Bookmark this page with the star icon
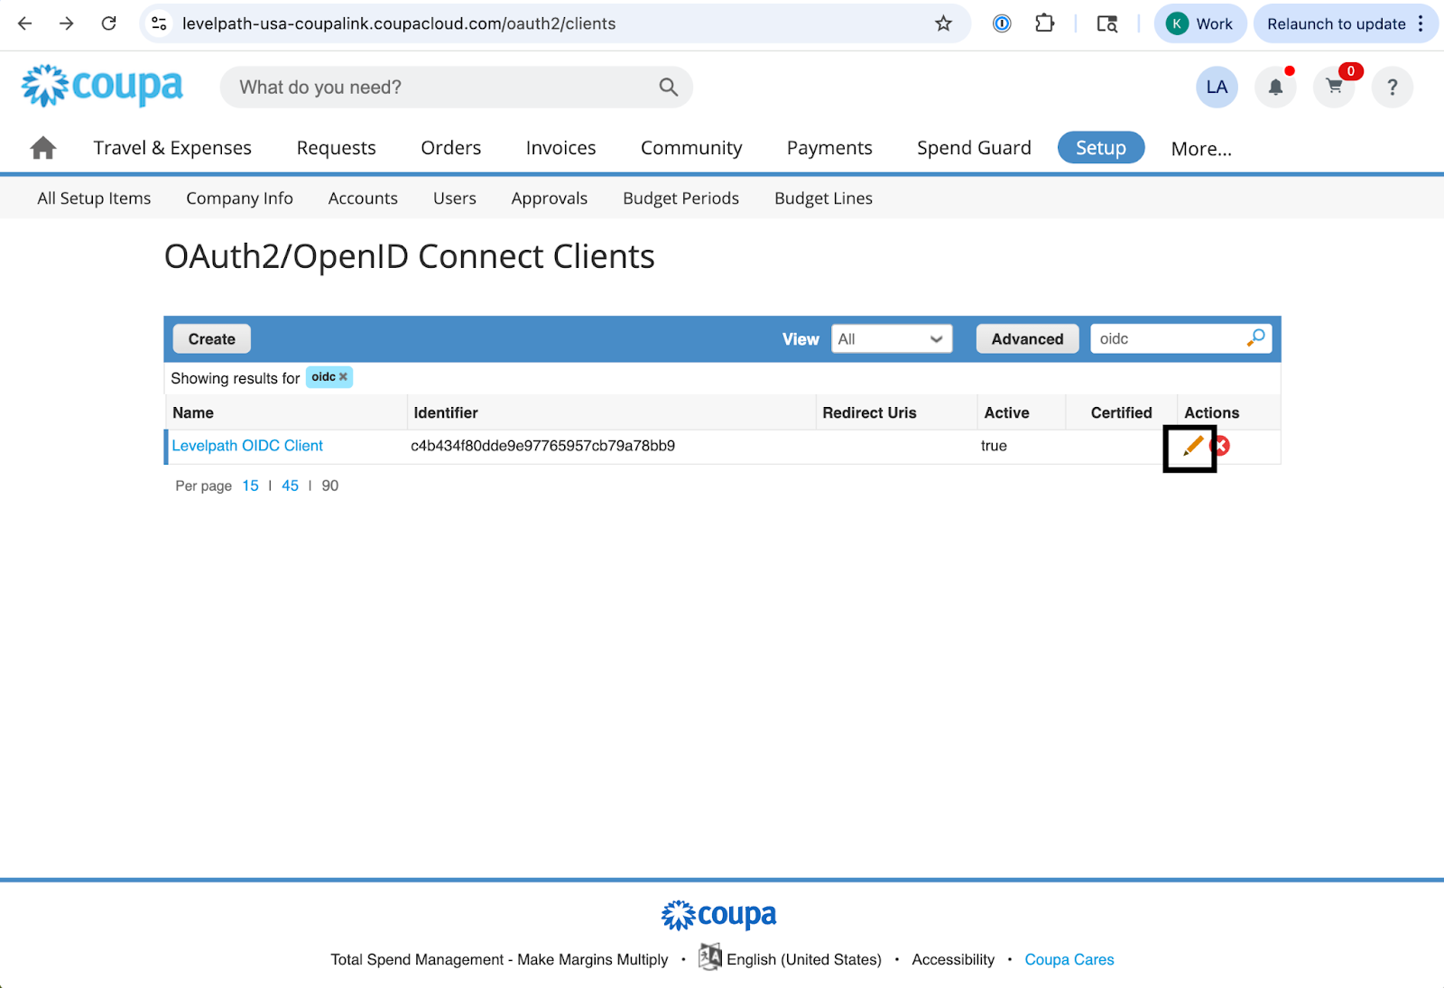 [x=943, y=24]
